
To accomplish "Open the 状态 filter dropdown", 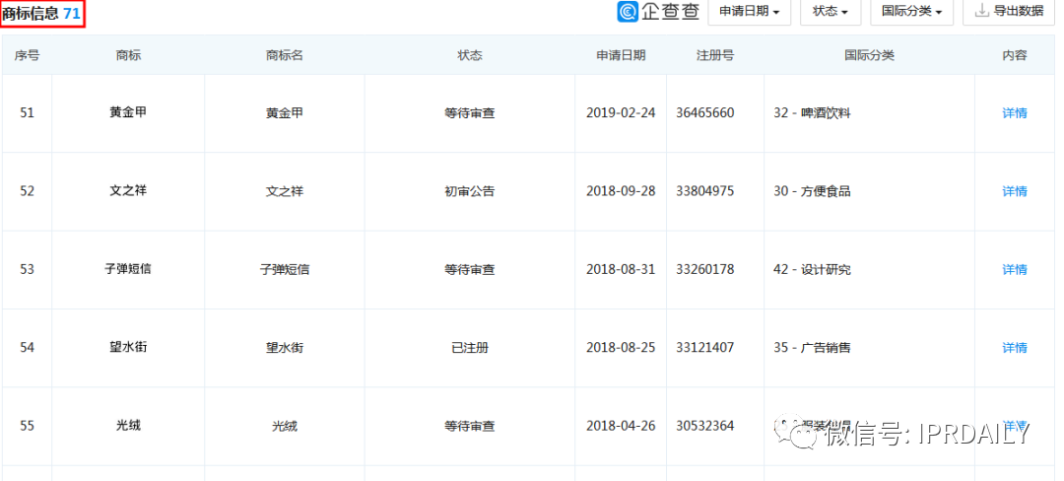I will [831, 12].
